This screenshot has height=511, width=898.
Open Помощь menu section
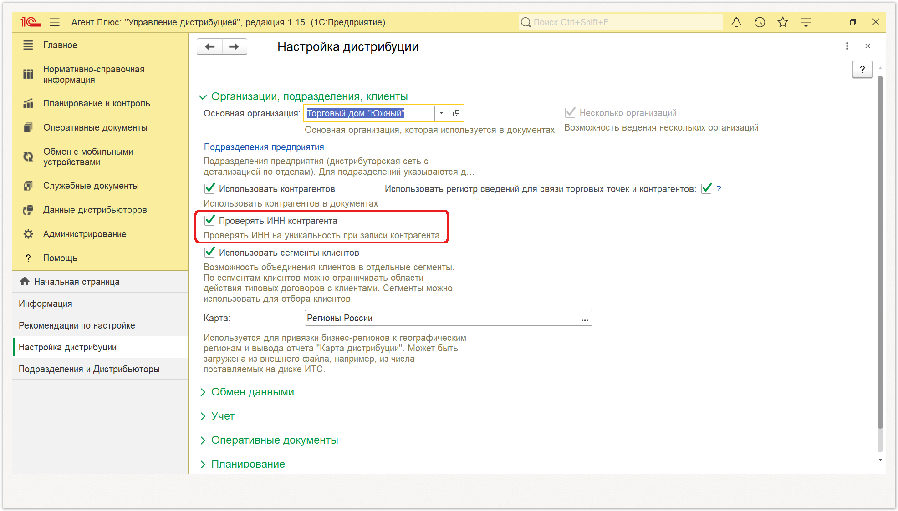[x=60, y=258]
